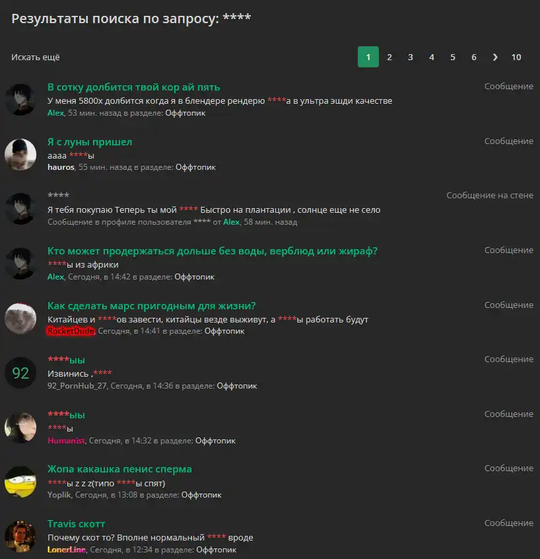The width and height of the screenshot is (540, 559).
Task: Open thread about верблюд или жираф
Action: pos(213,251)
